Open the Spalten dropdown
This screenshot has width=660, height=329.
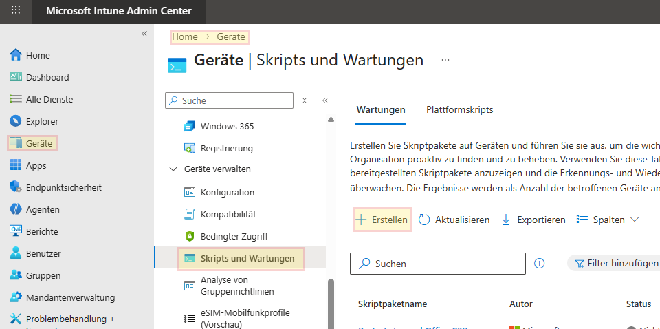click(607, 220)
